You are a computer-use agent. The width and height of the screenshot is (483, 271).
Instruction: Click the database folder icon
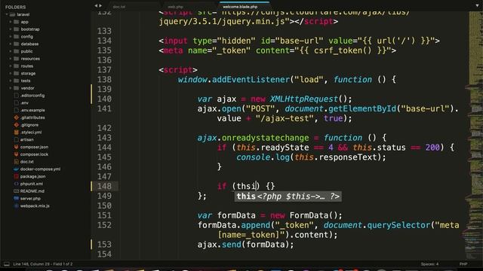click(17, 44)
